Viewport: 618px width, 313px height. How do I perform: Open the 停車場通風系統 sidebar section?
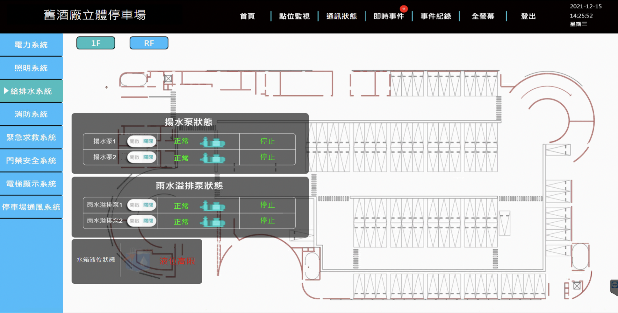31,207
